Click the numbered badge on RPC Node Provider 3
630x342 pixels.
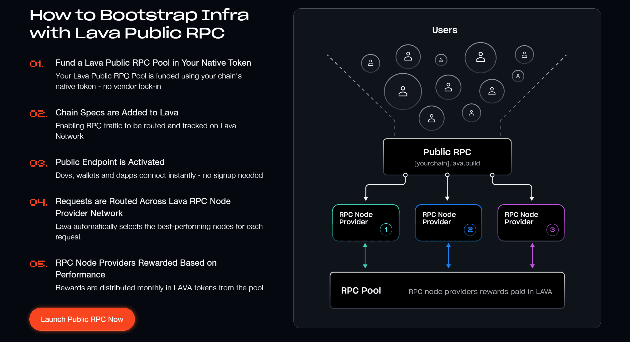552,230
